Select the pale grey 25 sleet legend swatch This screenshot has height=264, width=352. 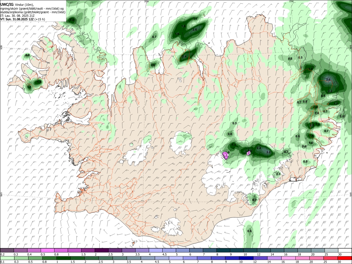pos(331,251)
